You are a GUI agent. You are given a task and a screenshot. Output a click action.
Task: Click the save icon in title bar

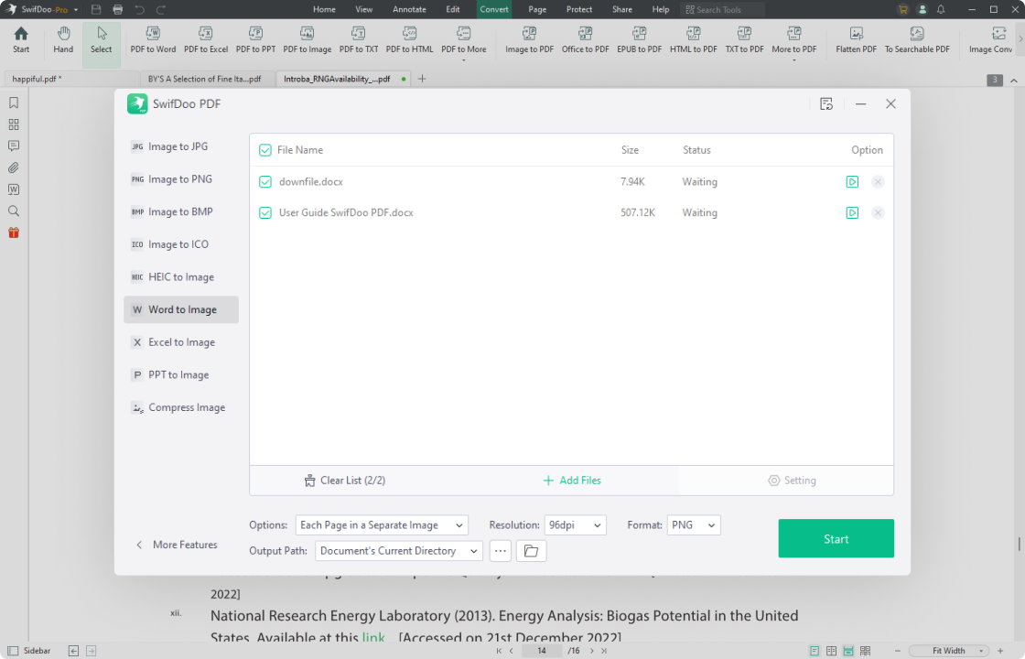[96, 9]
